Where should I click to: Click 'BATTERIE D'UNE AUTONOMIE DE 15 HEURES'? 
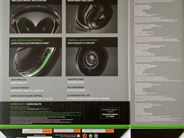[88, 99]
